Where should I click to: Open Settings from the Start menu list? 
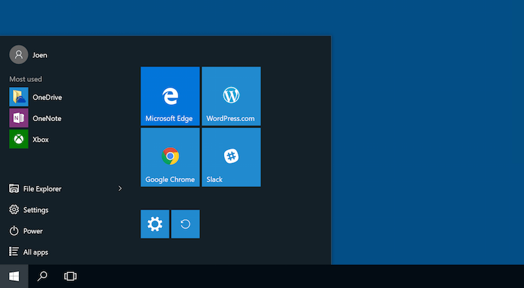[29, 210]
